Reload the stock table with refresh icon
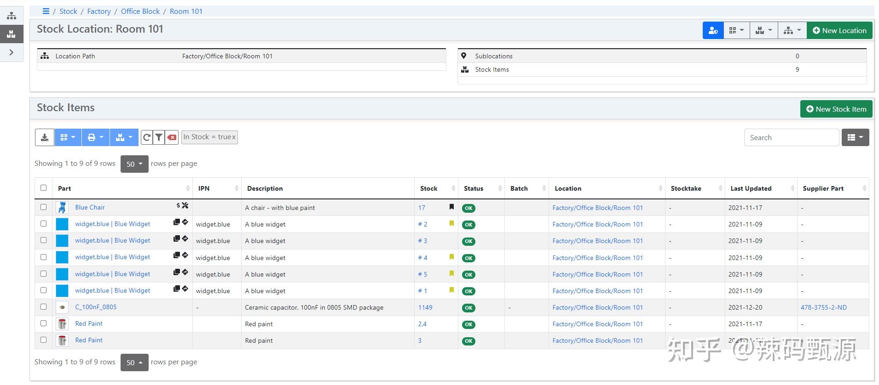 147,137
